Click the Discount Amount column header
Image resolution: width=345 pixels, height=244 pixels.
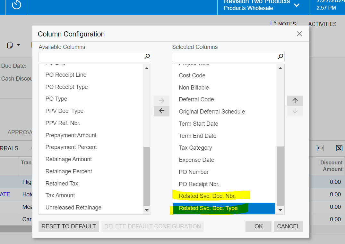[x=331, y=166]
